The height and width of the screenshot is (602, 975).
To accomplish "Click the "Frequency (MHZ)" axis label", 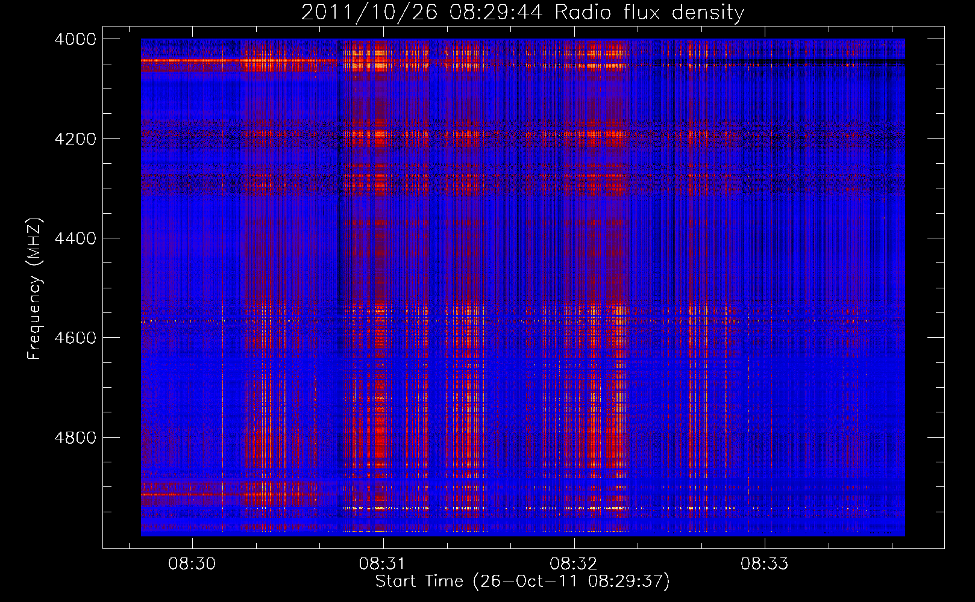I will 34,289.
